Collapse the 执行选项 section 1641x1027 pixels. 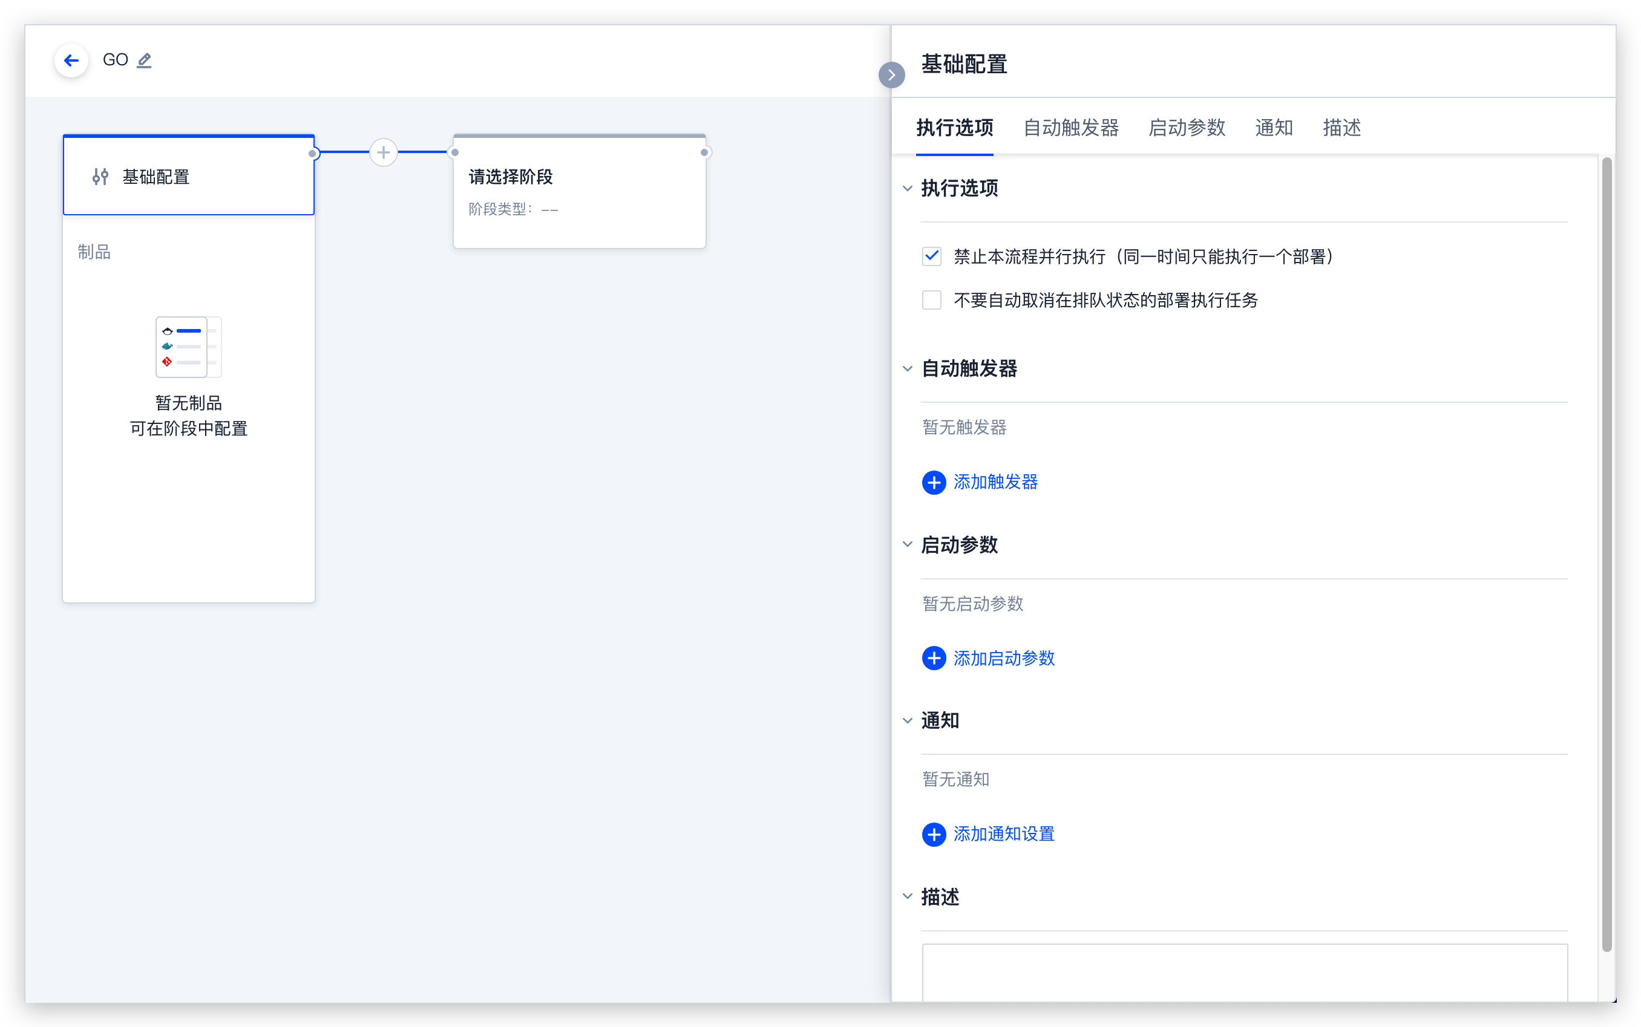[x=907, y=188]
